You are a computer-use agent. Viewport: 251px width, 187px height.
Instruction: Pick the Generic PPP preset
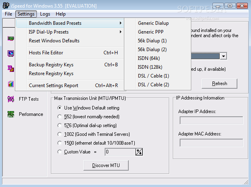click(x=158, y=32)
